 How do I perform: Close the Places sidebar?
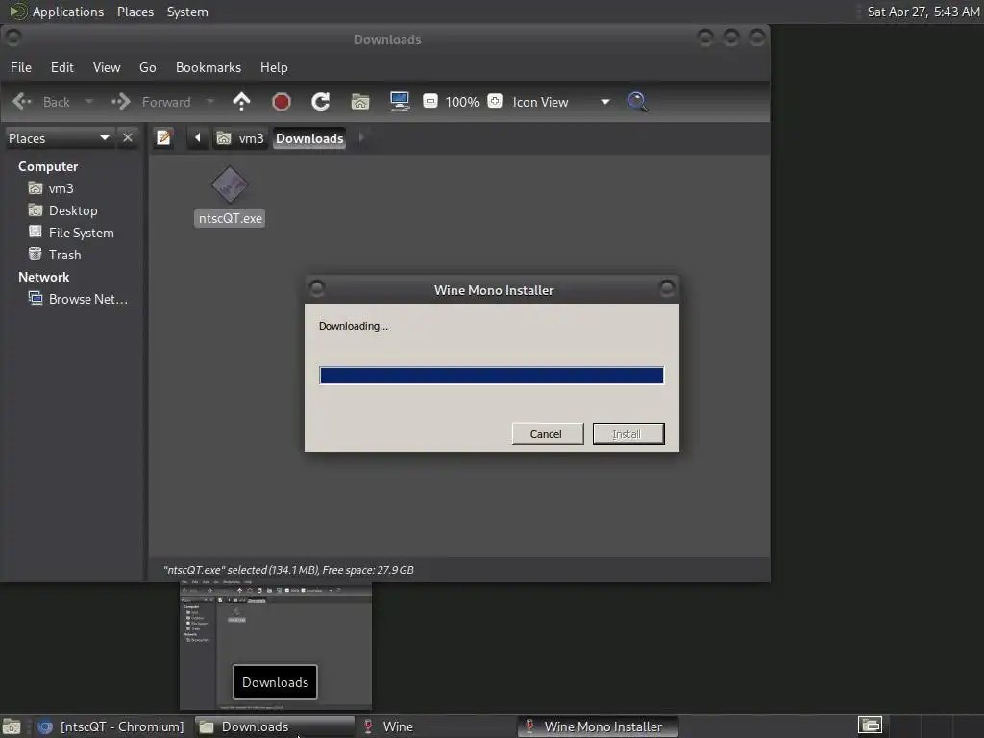point(128,137)
